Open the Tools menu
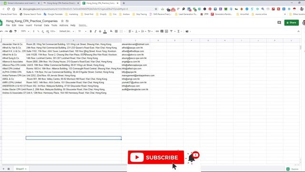The width and height of the screenshot is (305, 172). click(54, 25)
